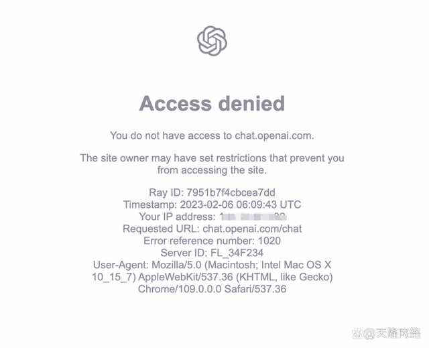
Task: Click the AppleWebKit/537.36 line
Action: tap(212, 277)
